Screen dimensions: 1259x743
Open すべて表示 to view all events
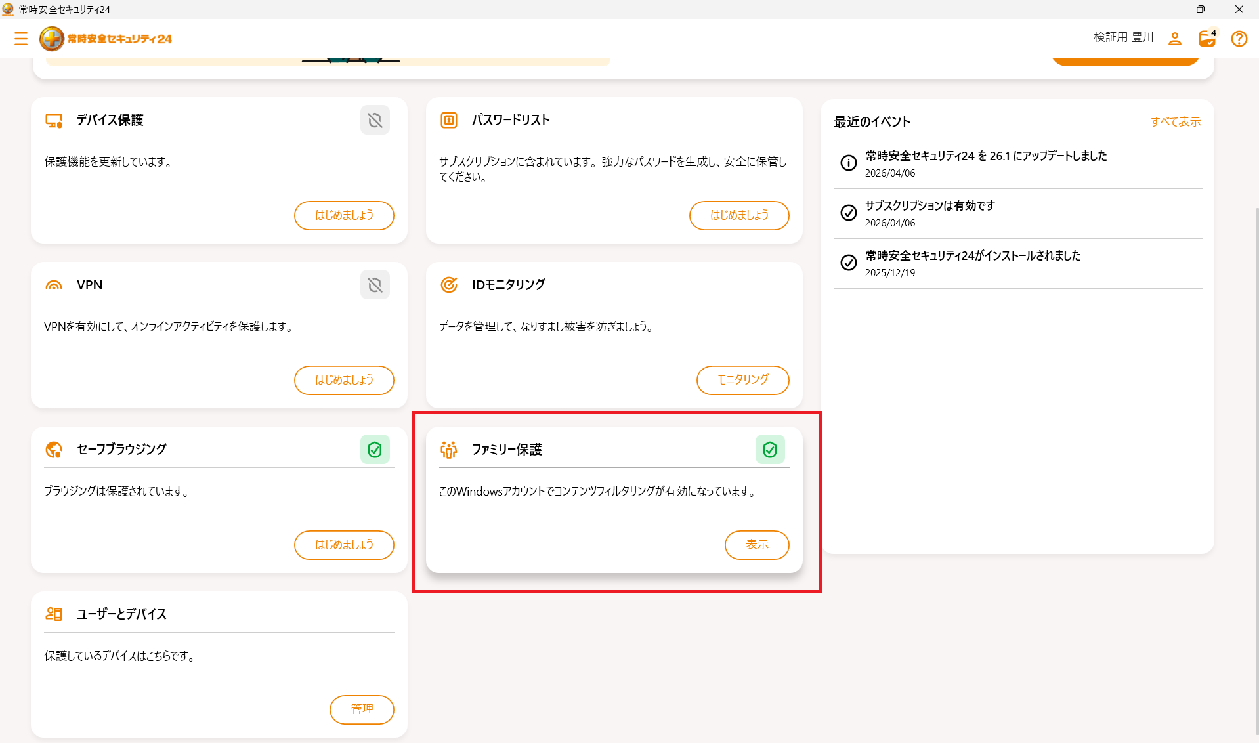click(1176, 121)
